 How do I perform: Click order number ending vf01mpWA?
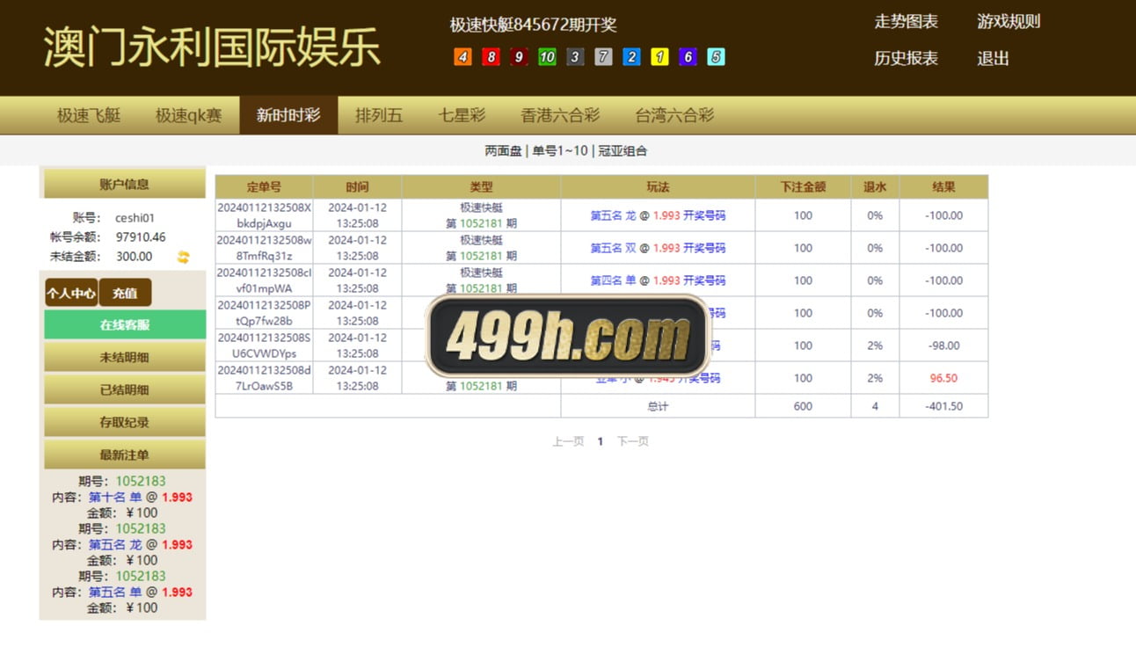click(x=264, y=280)
